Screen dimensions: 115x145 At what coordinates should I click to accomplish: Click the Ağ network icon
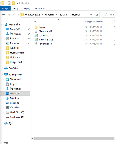[x=6, y=123]
